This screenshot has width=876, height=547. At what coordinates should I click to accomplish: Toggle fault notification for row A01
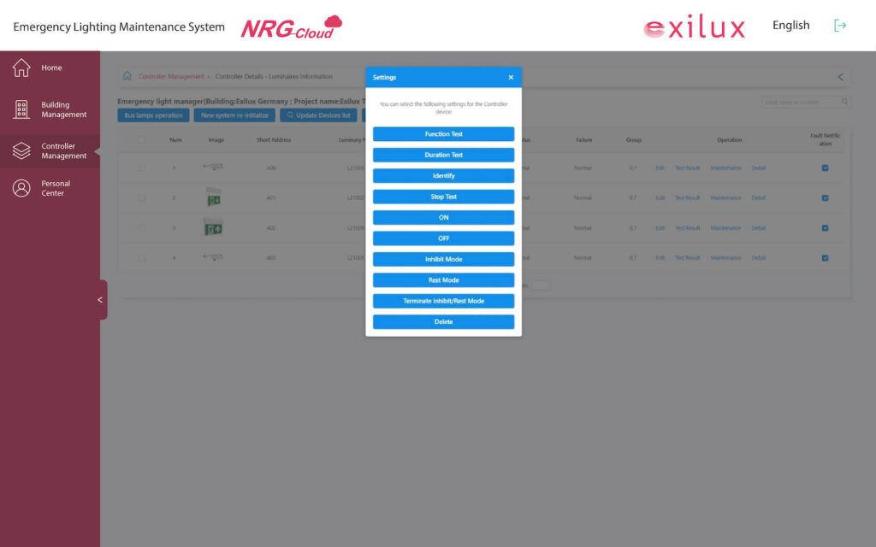(x=826, y=198)
